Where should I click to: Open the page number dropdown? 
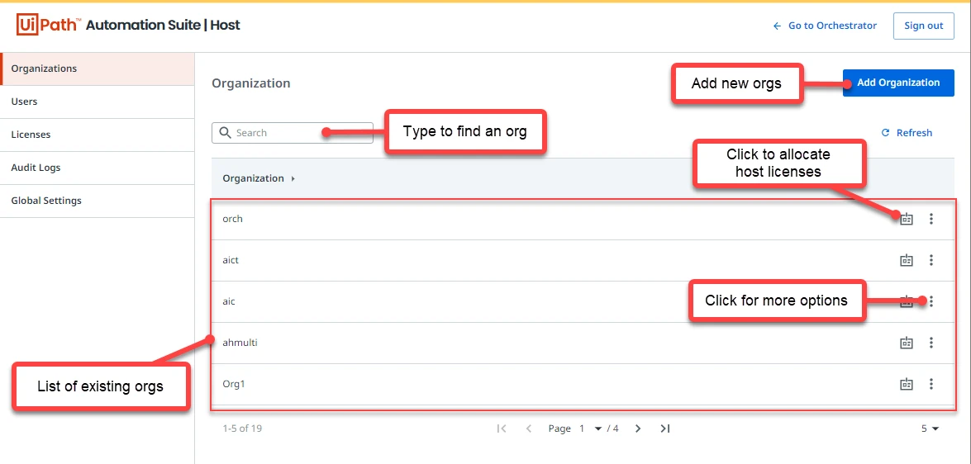pos(590,428)
